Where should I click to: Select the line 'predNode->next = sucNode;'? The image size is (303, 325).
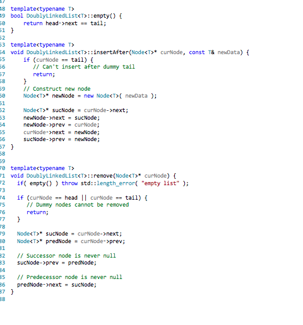(x=57, y=285)
